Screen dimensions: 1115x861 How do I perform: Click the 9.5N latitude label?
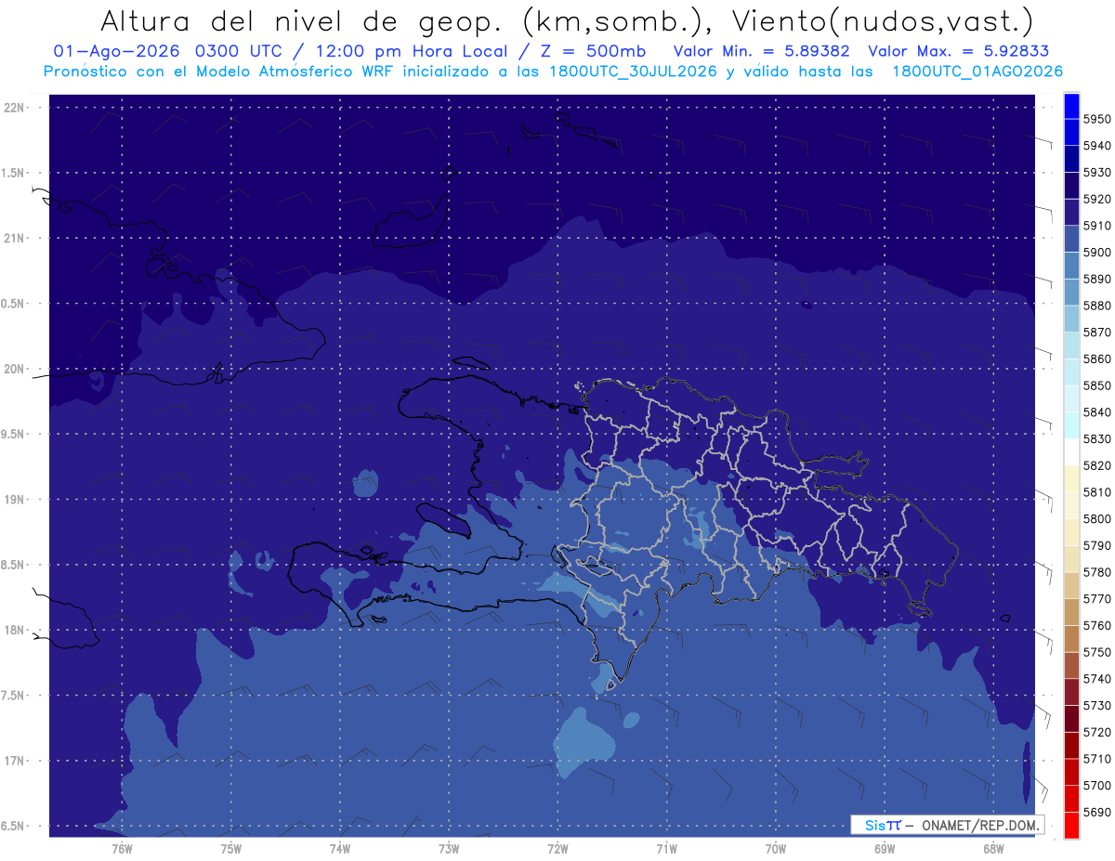14,435
